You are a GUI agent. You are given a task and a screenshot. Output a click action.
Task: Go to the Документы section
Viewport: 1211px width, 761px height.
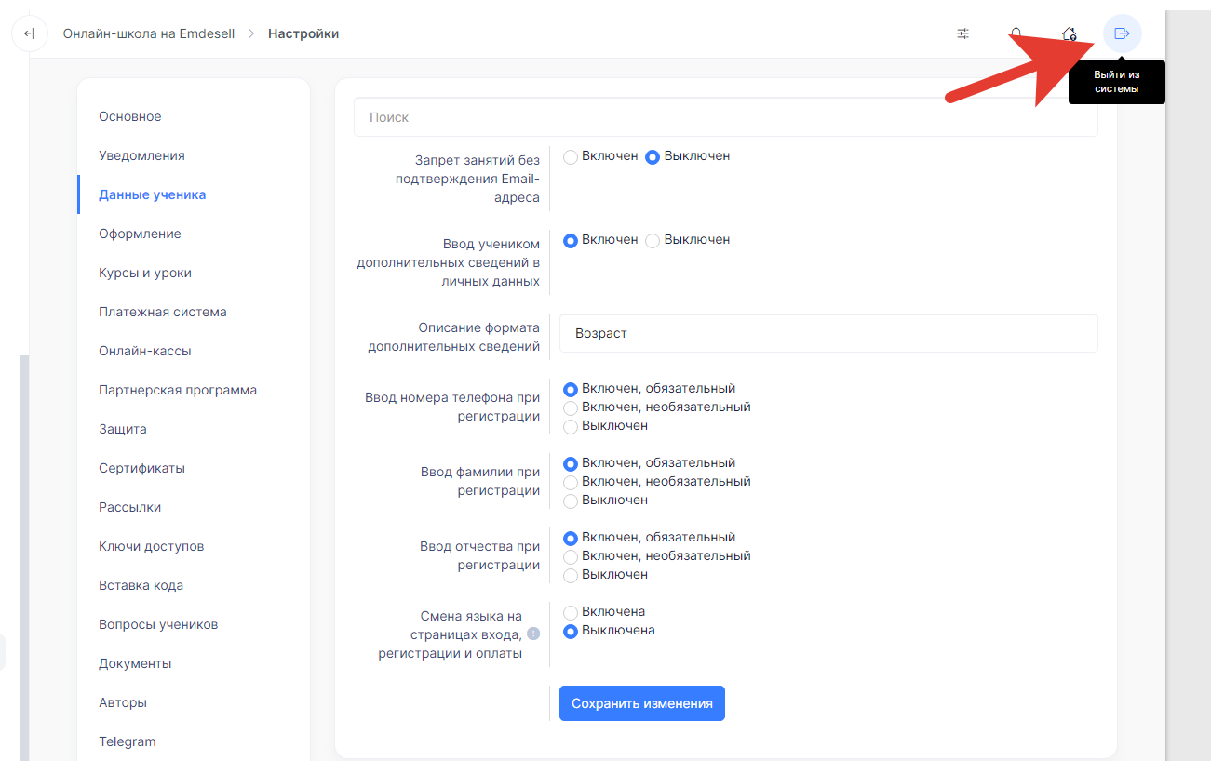pos(135,663)
